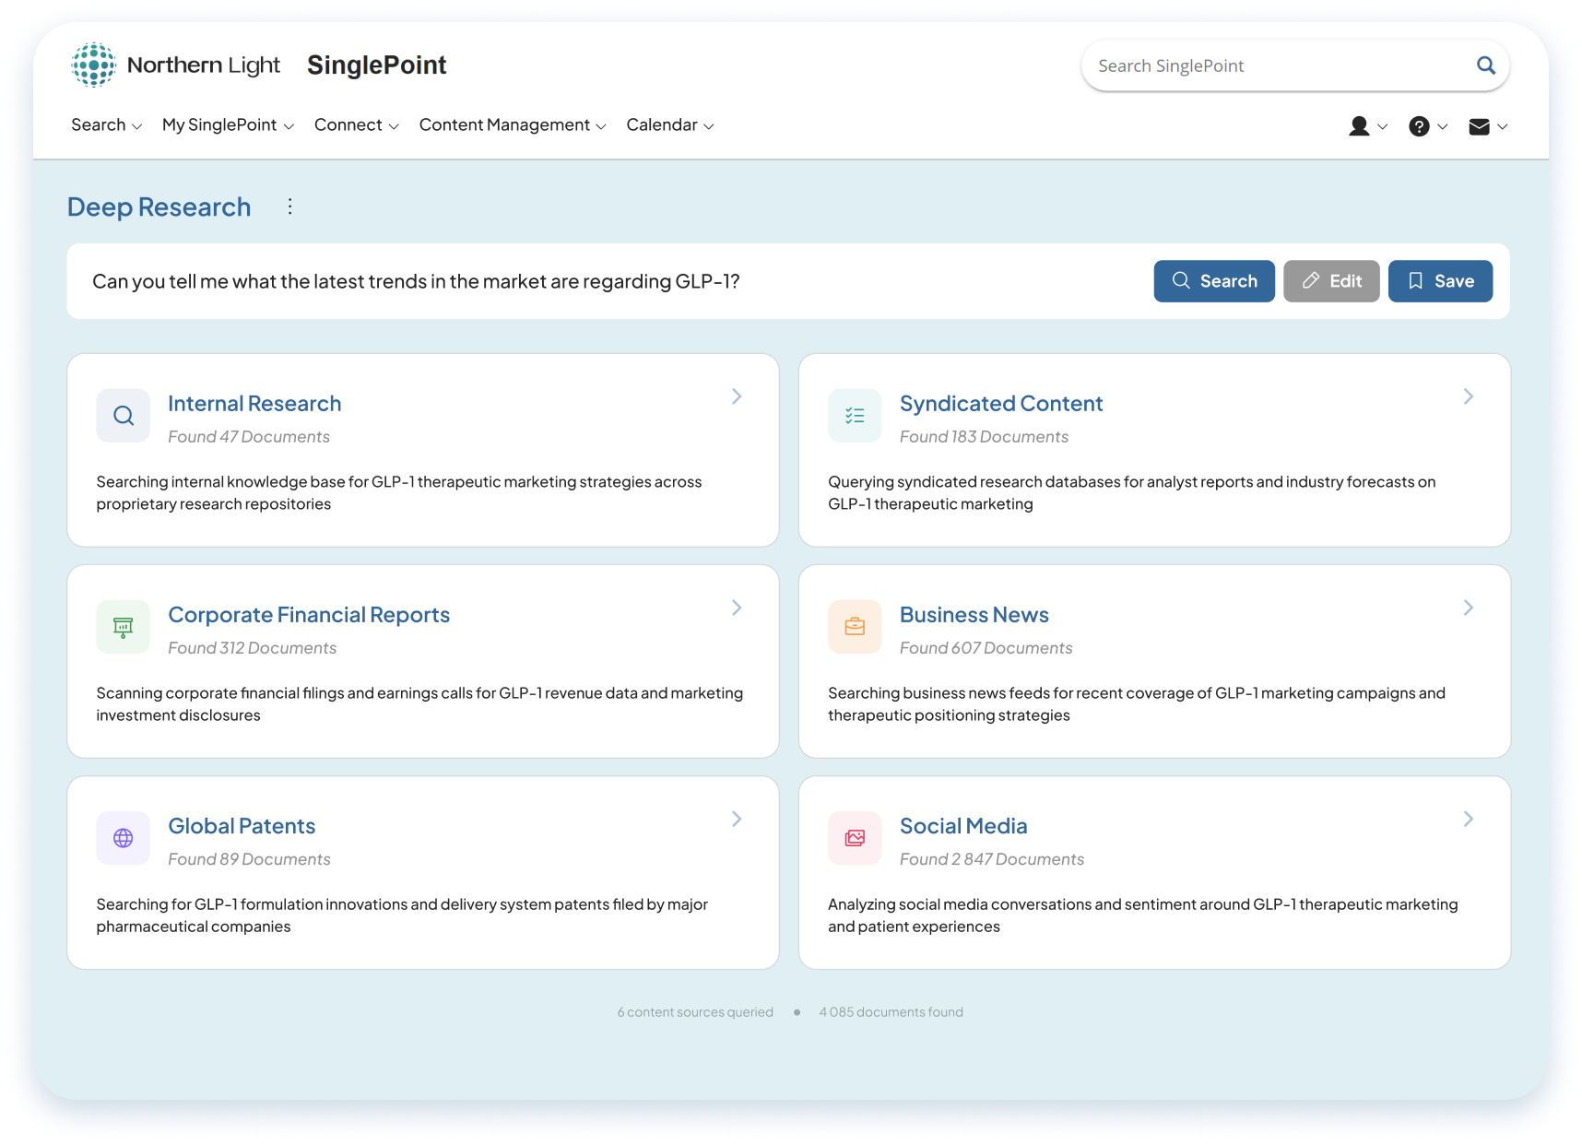Click 'Found 2 847 Documents' text
This screenshot has height=1145, width=1582.
tap(992, 859)
